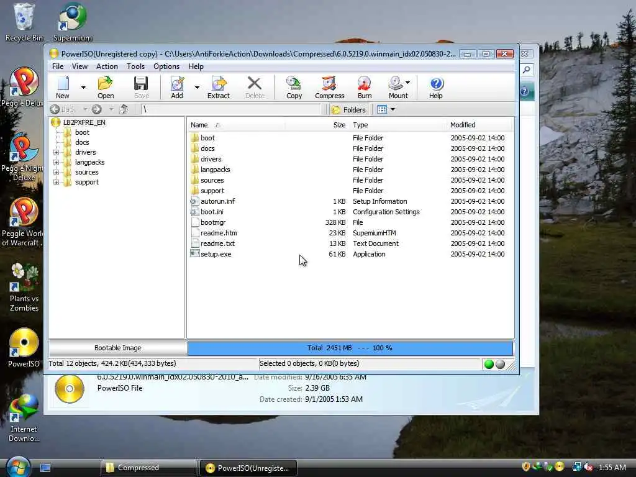Image resolution: width=636 pixels, height=477 pixels.
Task: Click the taskbar clock 1:55 AM
Action: pyautogui.click(x=612, y=467)
